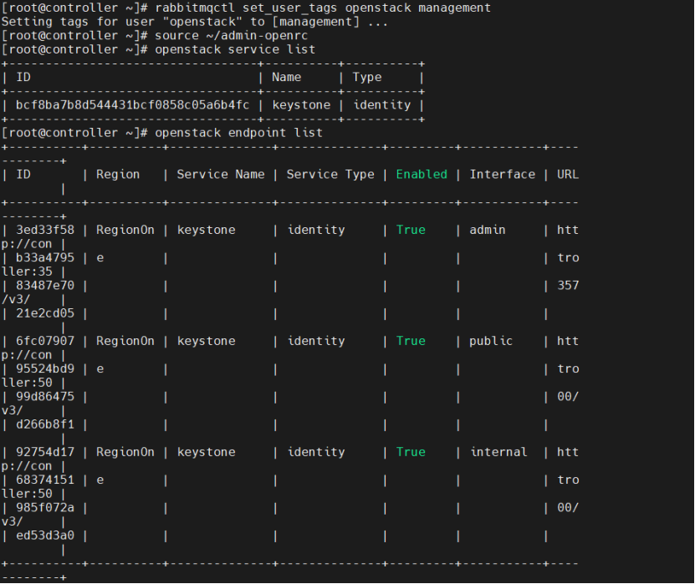
Task: Click the 'public' interface value
Action: pos(491,341)
